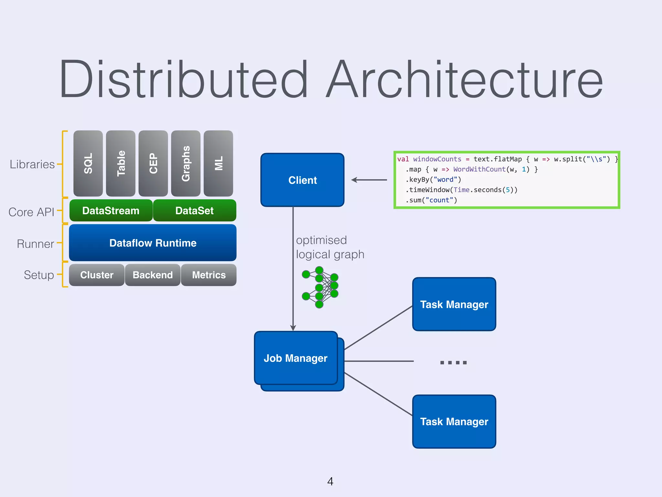Screen dimensions: 662x497
Task: Select the upper Task Manager box
Action: click(x=454, y=304)
